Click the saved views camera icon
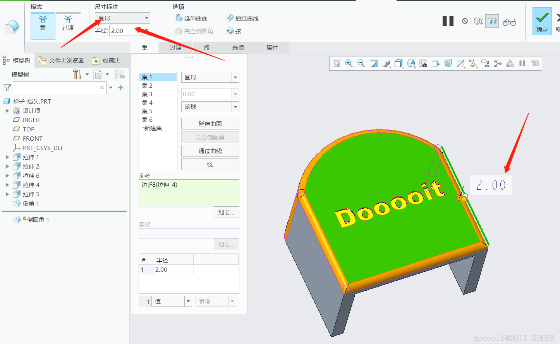Viewport: 560px width, 344px height. click(x=423, y=63)
